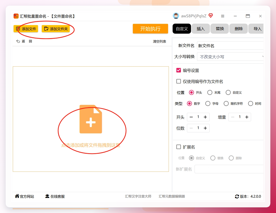Click the 新扩展名 input field
This screenshot has width=276, height=213.
click(229, 169)
